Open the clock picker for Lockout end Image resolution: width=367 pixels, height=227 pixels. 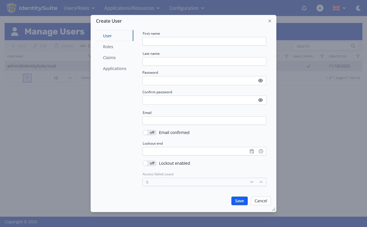[x=261, y=151]
